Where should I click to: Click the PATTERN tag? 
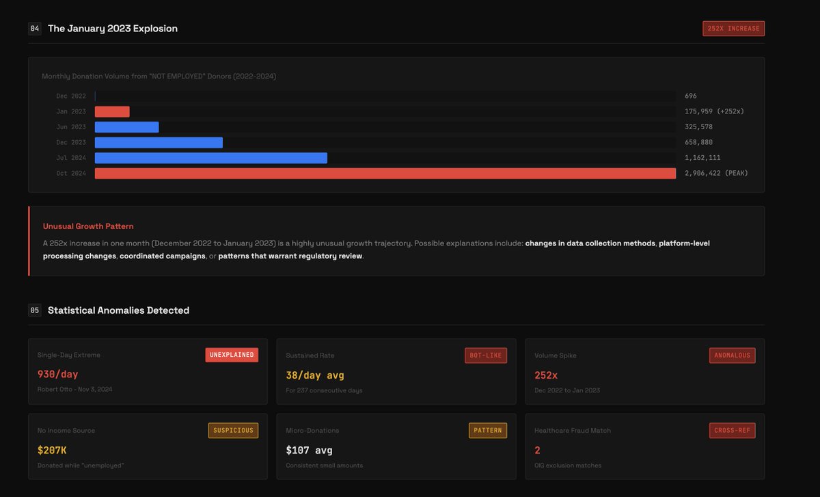click(x=488, y=431)
